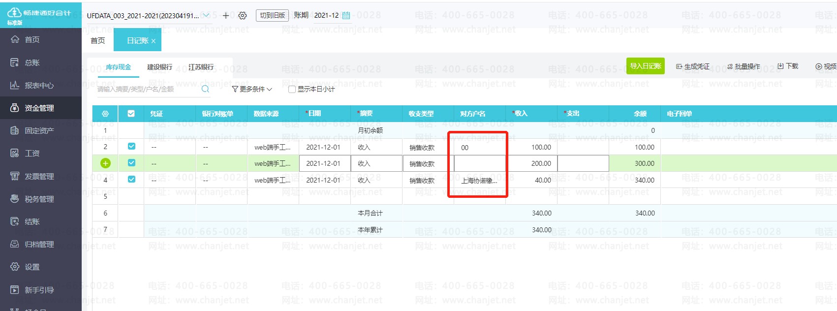The width and height of the screenshot is (837, 311).
Task: Expand the account set dropdown UFDATA_003
Action: pyautogui.click(x=206, y=16)
